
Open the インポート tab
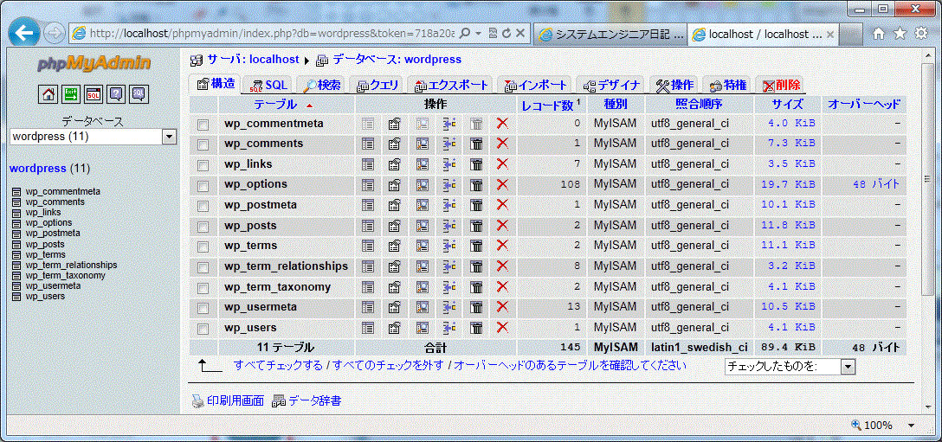[535, 85]
